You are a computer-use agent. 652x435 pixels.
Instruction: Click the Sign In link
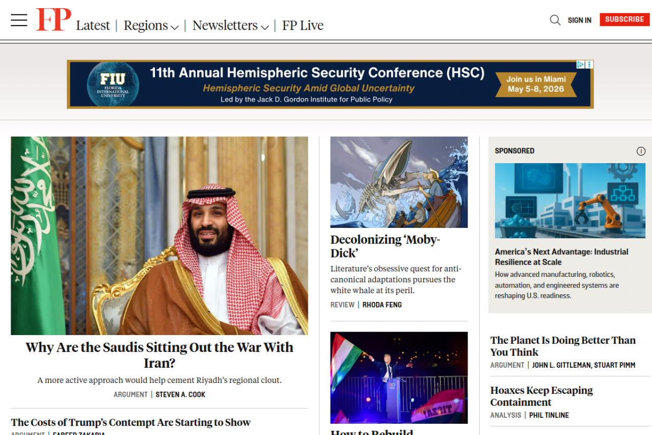tap(580, 20)
